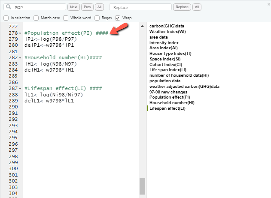Jump to 97-98 new changes in outline
The width and height of the screenshot is (271, 198).
[x=168, y=92]
